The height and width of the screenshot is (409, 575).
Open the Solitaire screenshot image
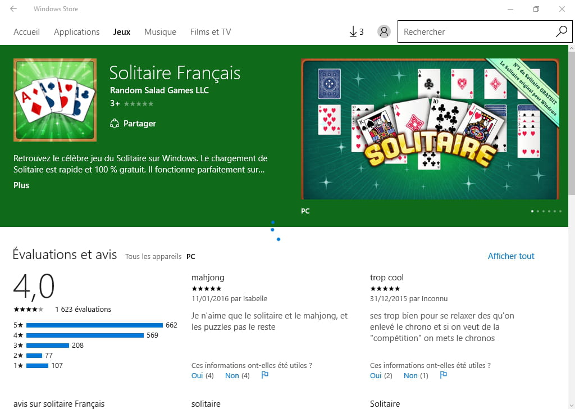coord(430,129)
